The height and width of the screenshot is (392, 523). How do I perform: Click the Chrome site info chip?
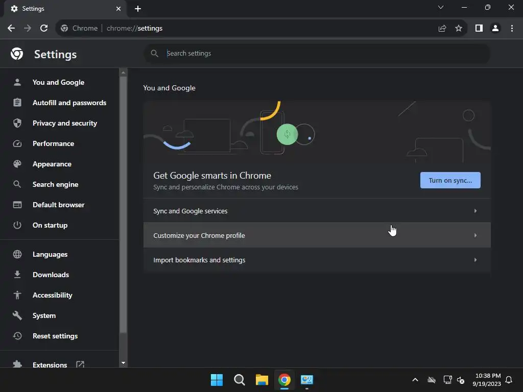click(79, 29)
